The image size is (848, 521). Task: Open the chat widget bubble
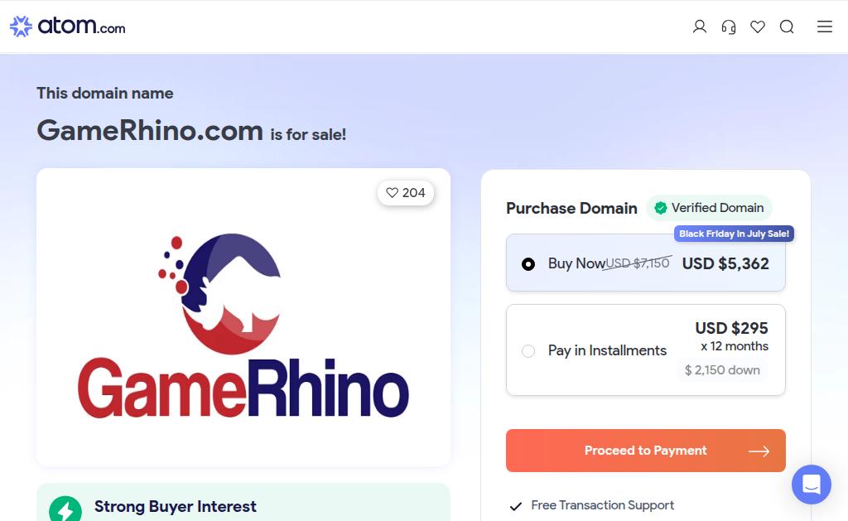[812, 485]
